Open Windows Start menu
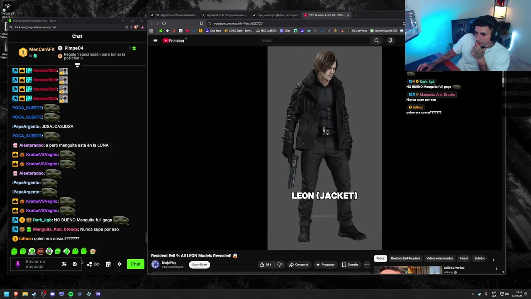Screen dimensions: 531x299 [x=7, y=294]
